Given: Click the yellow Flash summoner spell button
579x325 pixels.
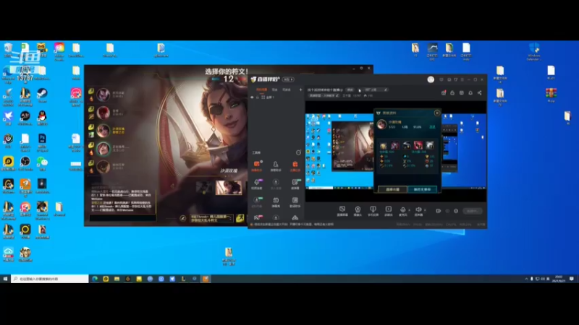Looking at the screenshot, I should coord(240,218).
